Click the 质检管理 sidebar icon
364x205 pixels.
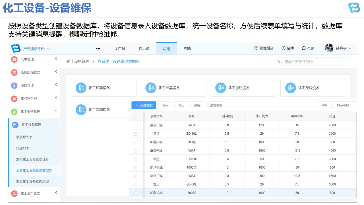[14, 85]
